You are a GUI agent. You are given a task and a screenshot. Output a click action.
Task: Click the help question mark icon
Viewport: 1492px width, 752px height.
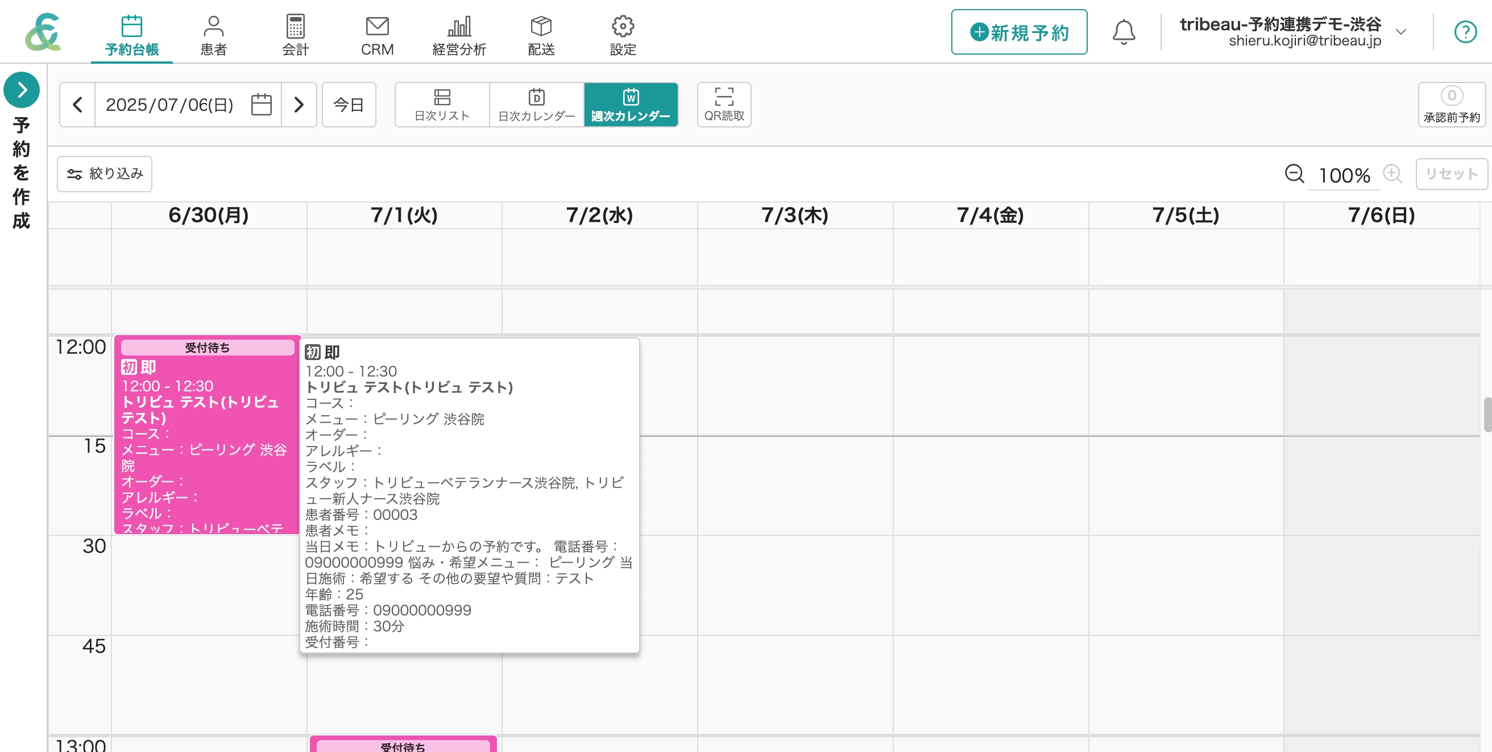[x=1465, y=32]
